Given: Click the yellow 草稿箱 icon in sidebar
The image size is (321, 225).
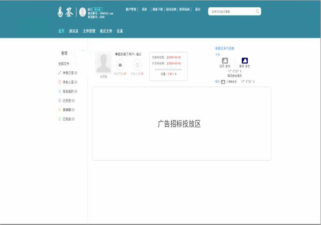Looking at the screenshot, I should click(x=59, y=110).
